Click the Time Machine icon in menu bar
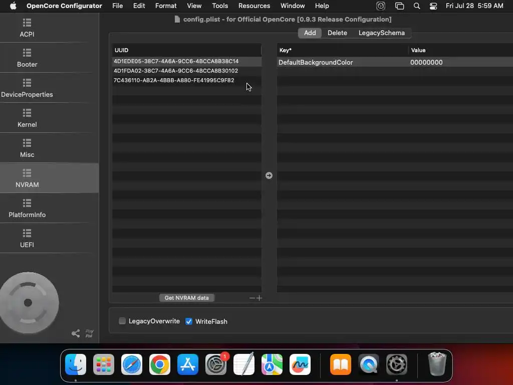The height and width of the screenshot is (385, 513). 381,6
